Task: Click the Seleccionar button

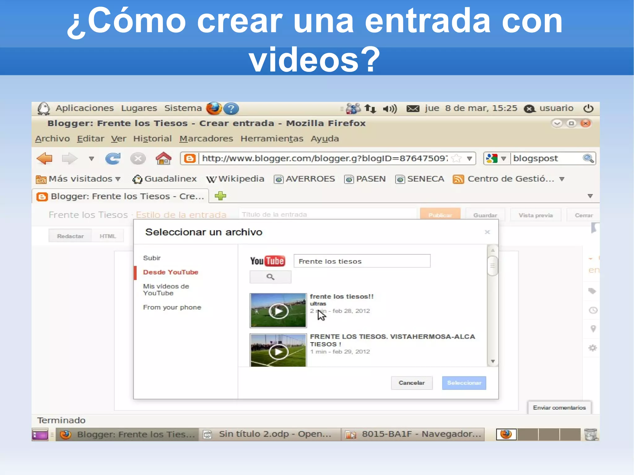Action: (464, 383)
